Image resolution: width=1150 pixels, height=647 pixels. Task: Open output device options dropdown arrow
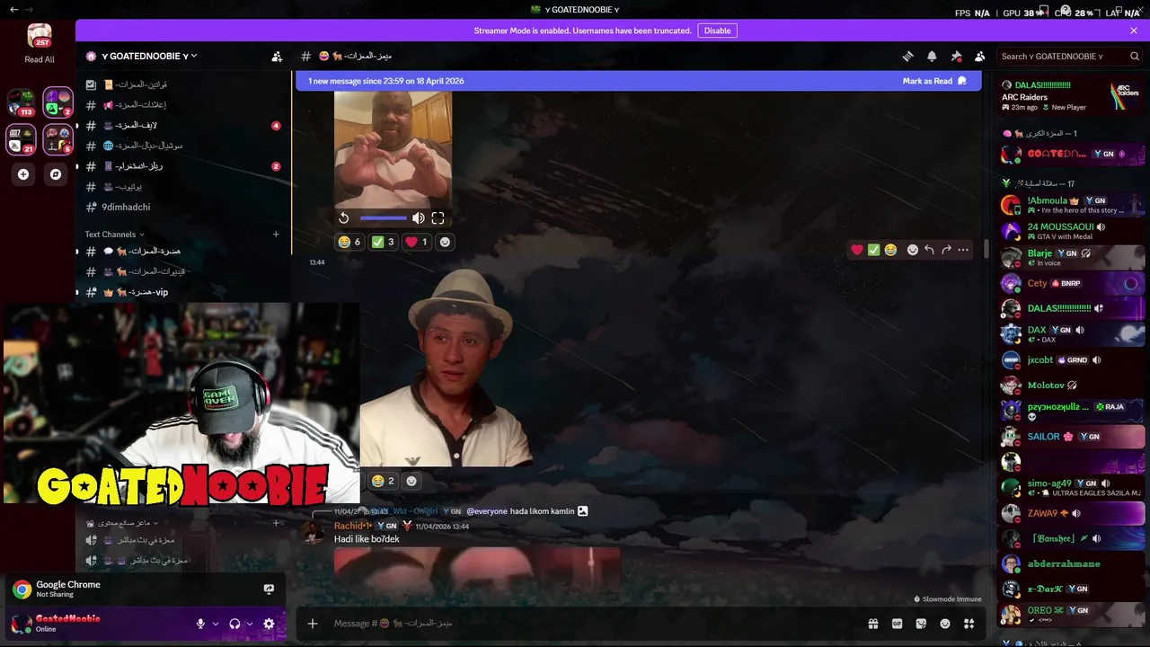point(249,624)
